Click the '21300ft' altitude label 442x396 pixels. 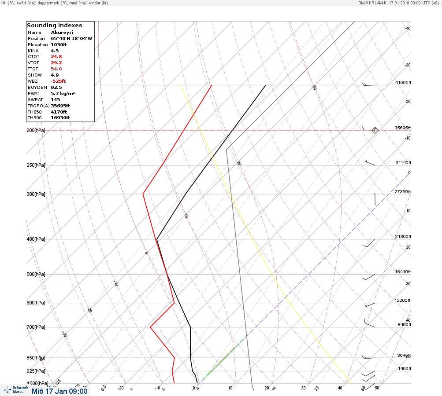[x=403, y=236]
